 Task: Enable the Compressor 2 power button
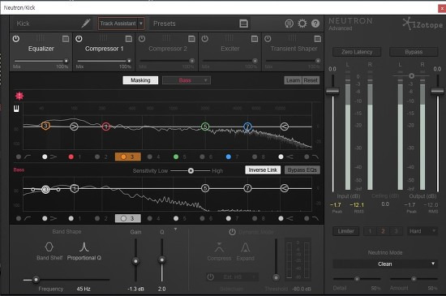click(142, 39)
